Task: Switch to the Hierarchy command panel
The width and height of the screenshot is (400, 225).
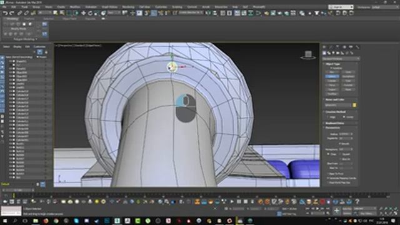Action: point(337,47)
